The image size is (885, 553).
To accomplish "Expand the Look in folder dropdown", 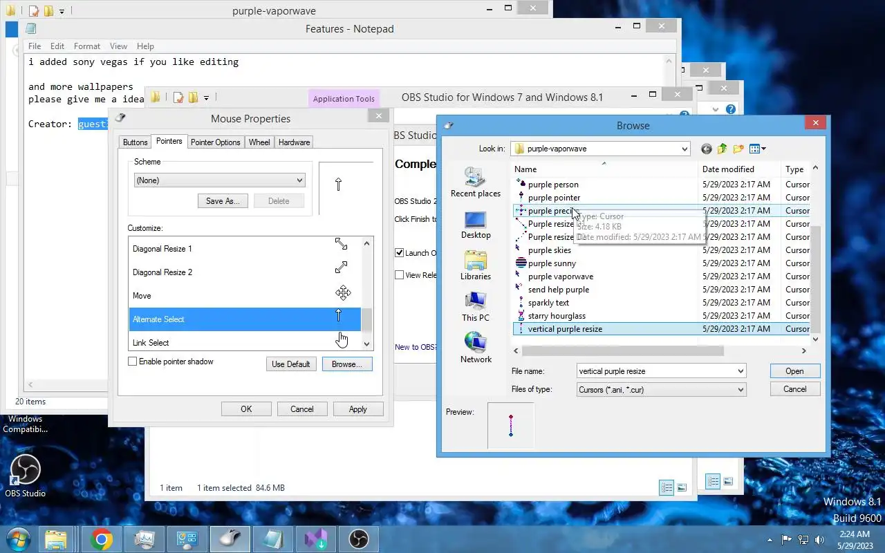I will [x=684, y=149].
